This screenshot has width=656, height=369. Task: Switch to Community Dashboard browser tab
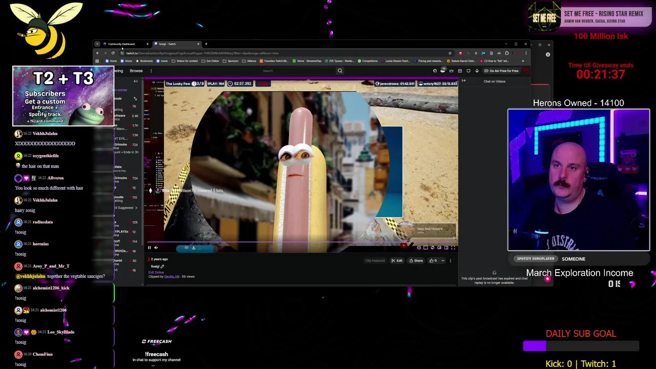(124, 44)
